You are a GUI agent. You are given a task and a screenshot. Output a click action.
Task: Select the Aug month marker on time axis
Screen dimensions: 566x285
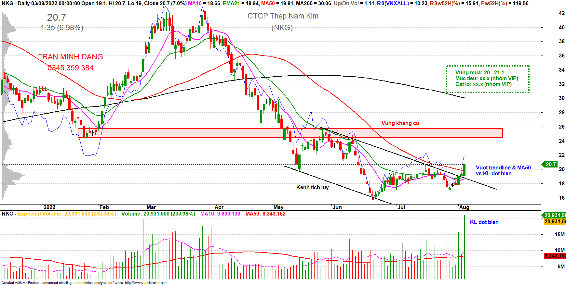(x=464, y=207)
